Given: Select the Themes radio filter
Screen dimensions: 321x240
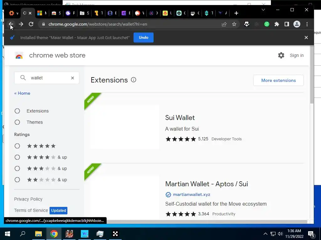Looking at the screenshot, I should point(17,122).
